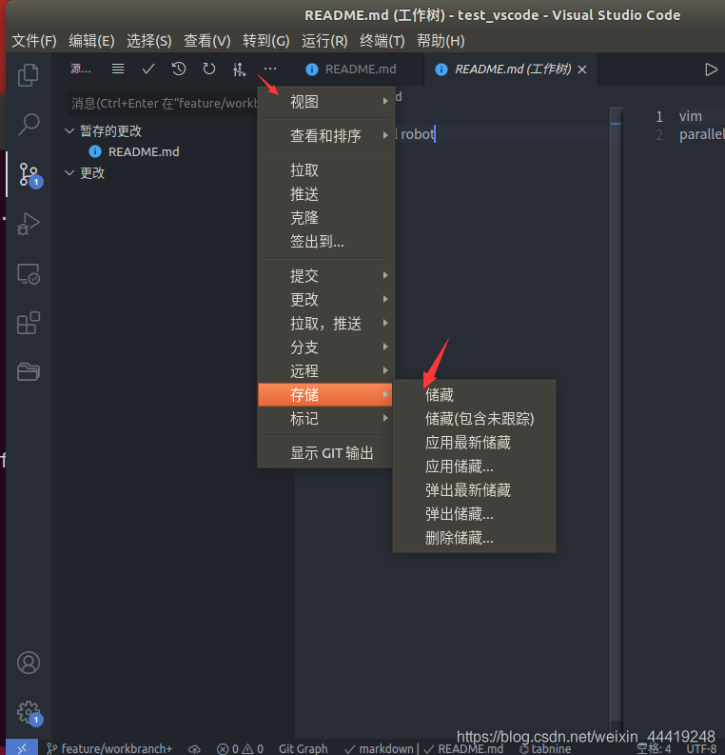Select 应用储藏... option
Screen dimensions: 725x755
475,467
